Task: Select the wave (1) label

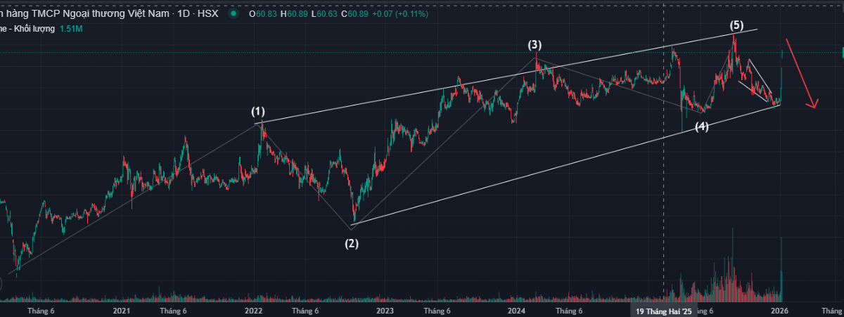Action: click(258, 111)
